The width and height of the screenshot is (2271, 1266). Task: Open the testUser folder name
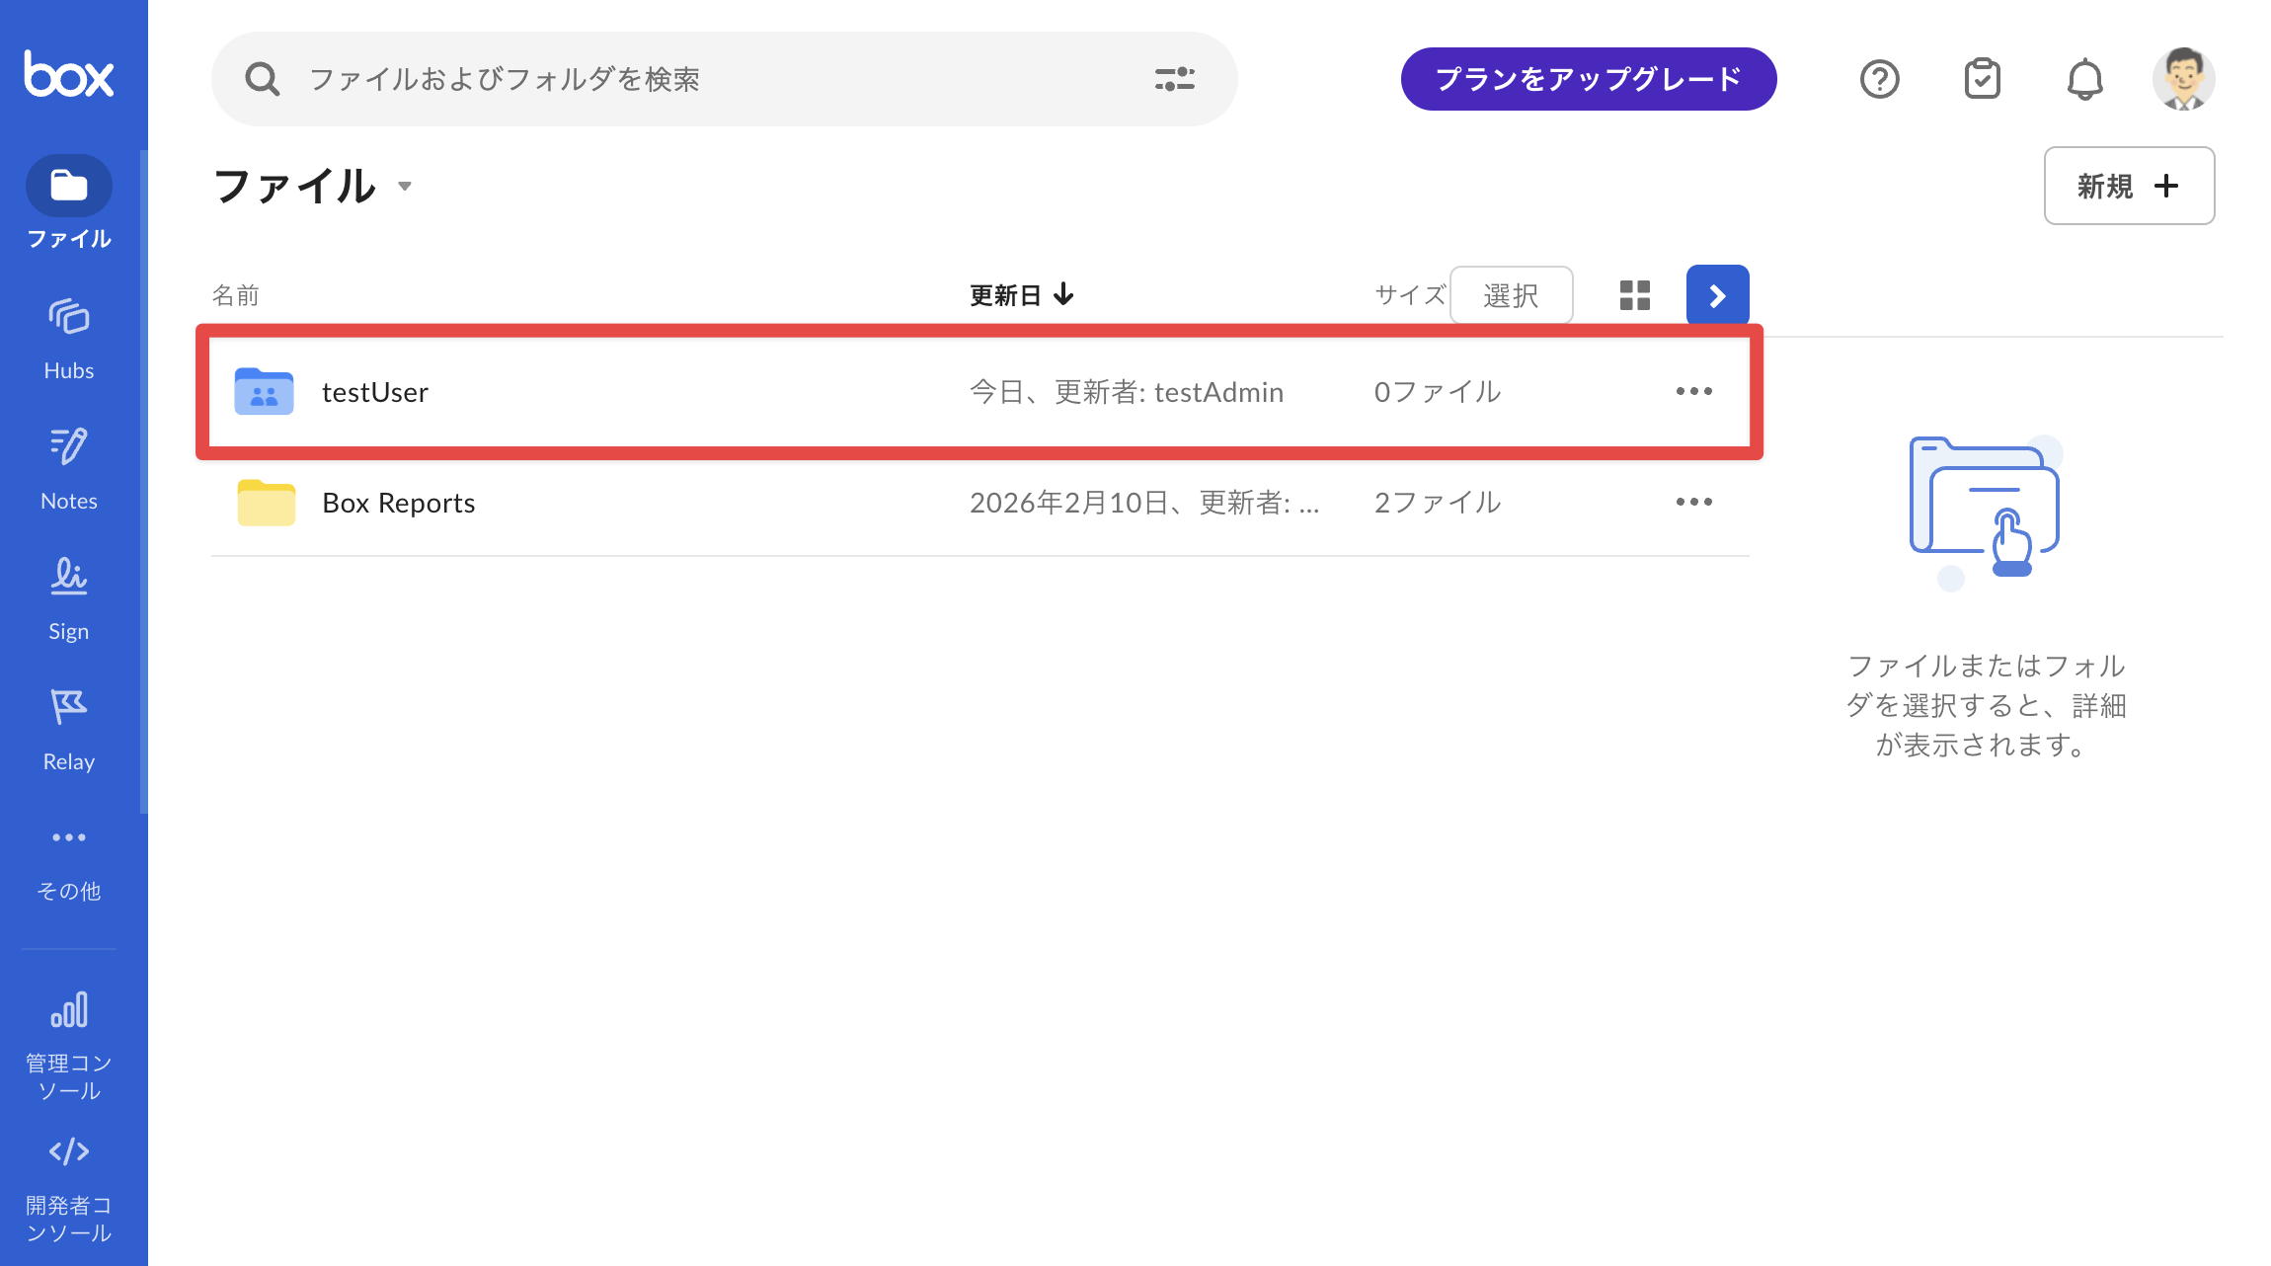(x=375, y=392)
